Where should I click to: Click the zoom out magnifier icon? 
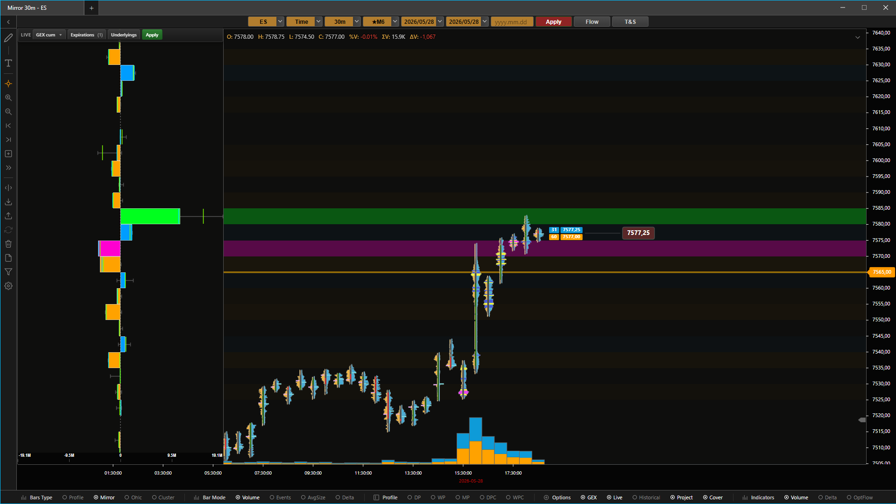tap(8, 112)
